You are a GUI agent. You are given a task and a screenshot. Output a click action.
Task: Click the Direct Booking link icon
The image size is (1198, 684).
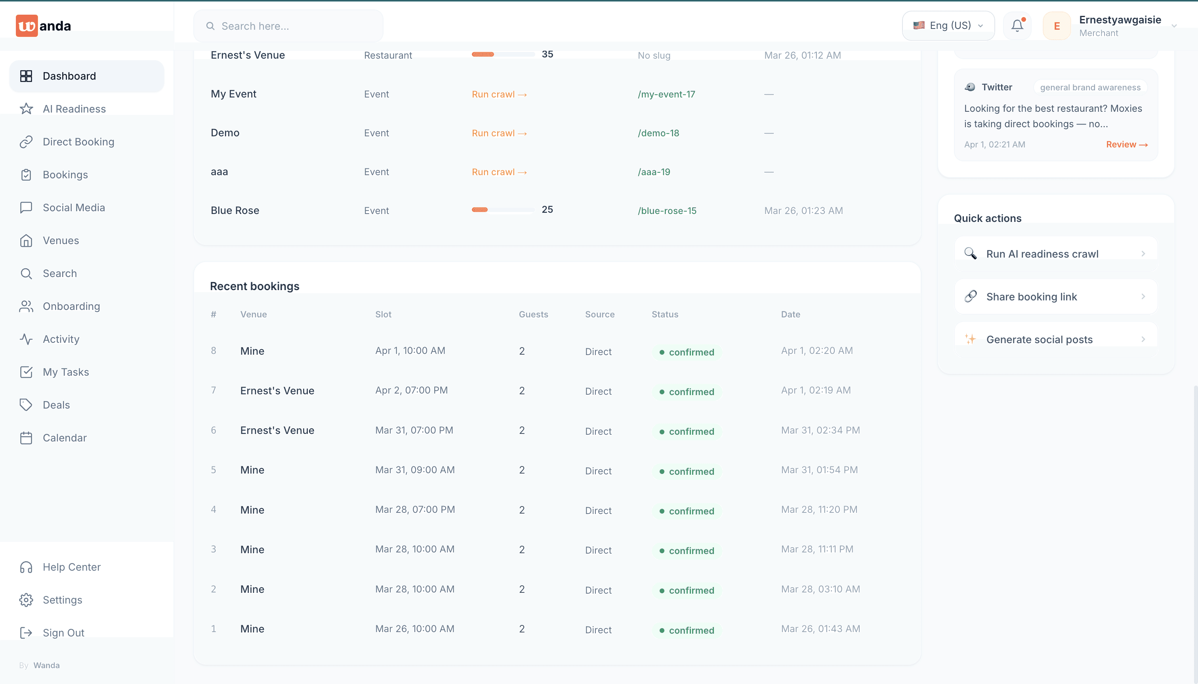26,142
